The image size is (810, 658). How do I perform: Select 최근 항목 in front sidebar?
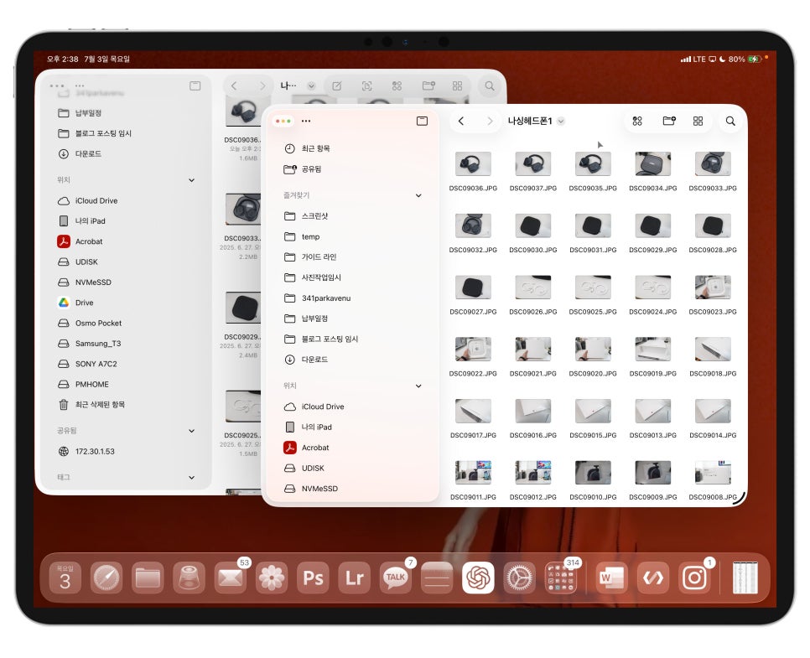[x=351, y=148]
